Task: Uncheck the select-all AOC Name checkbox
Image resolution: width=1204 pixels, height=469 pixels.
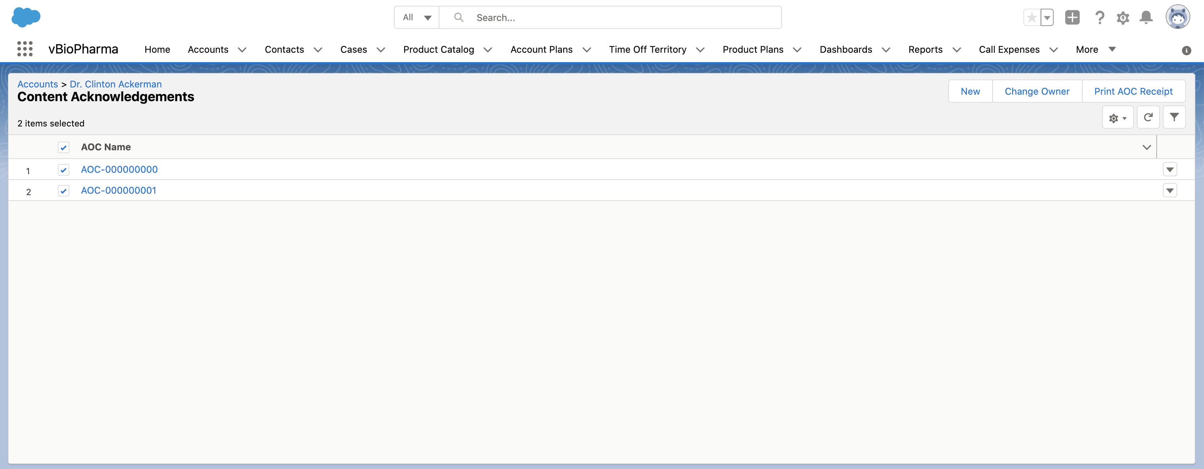Action: coord(64,148)
